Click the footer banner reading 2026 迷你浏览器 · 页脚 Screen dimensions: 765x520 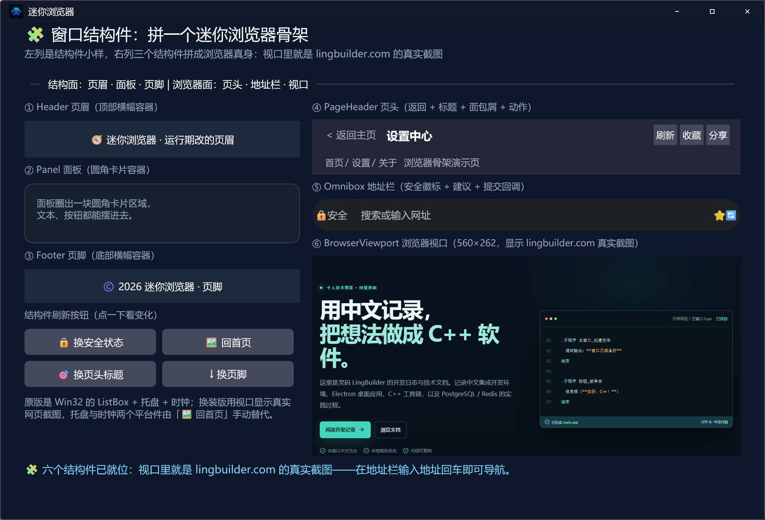[162, 286]
